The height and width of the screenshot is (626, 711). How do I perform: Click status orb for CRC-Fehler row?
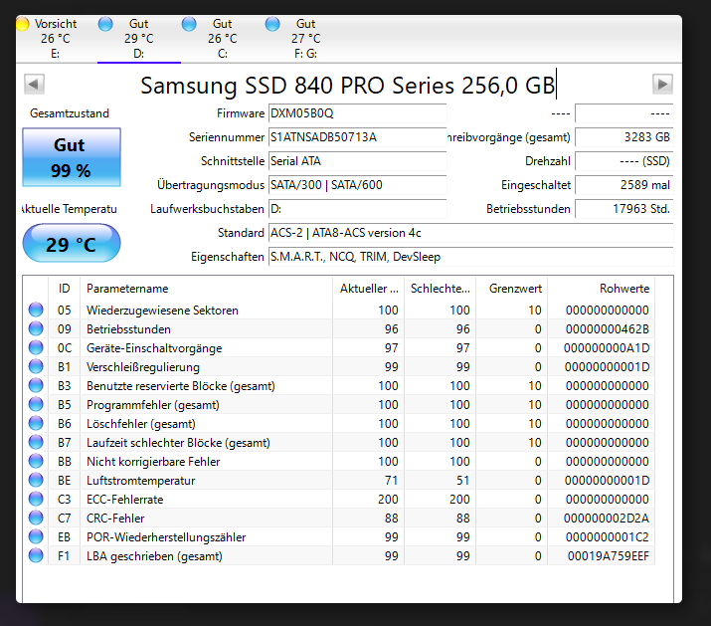click(36, 519)
